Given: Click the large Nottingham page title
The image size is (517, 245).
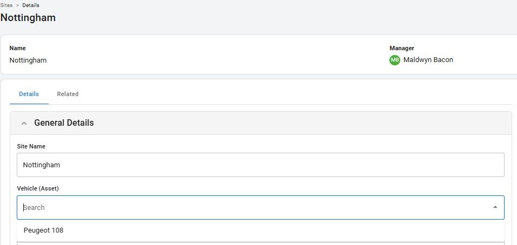Looking at the screenshot, I should point(28,17).
